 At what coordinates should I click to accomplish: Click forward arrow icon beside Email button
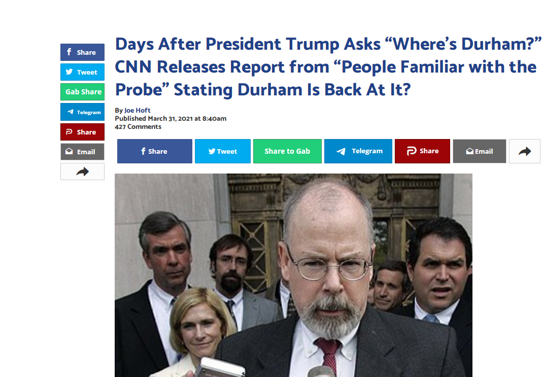(x=525, y=151)
